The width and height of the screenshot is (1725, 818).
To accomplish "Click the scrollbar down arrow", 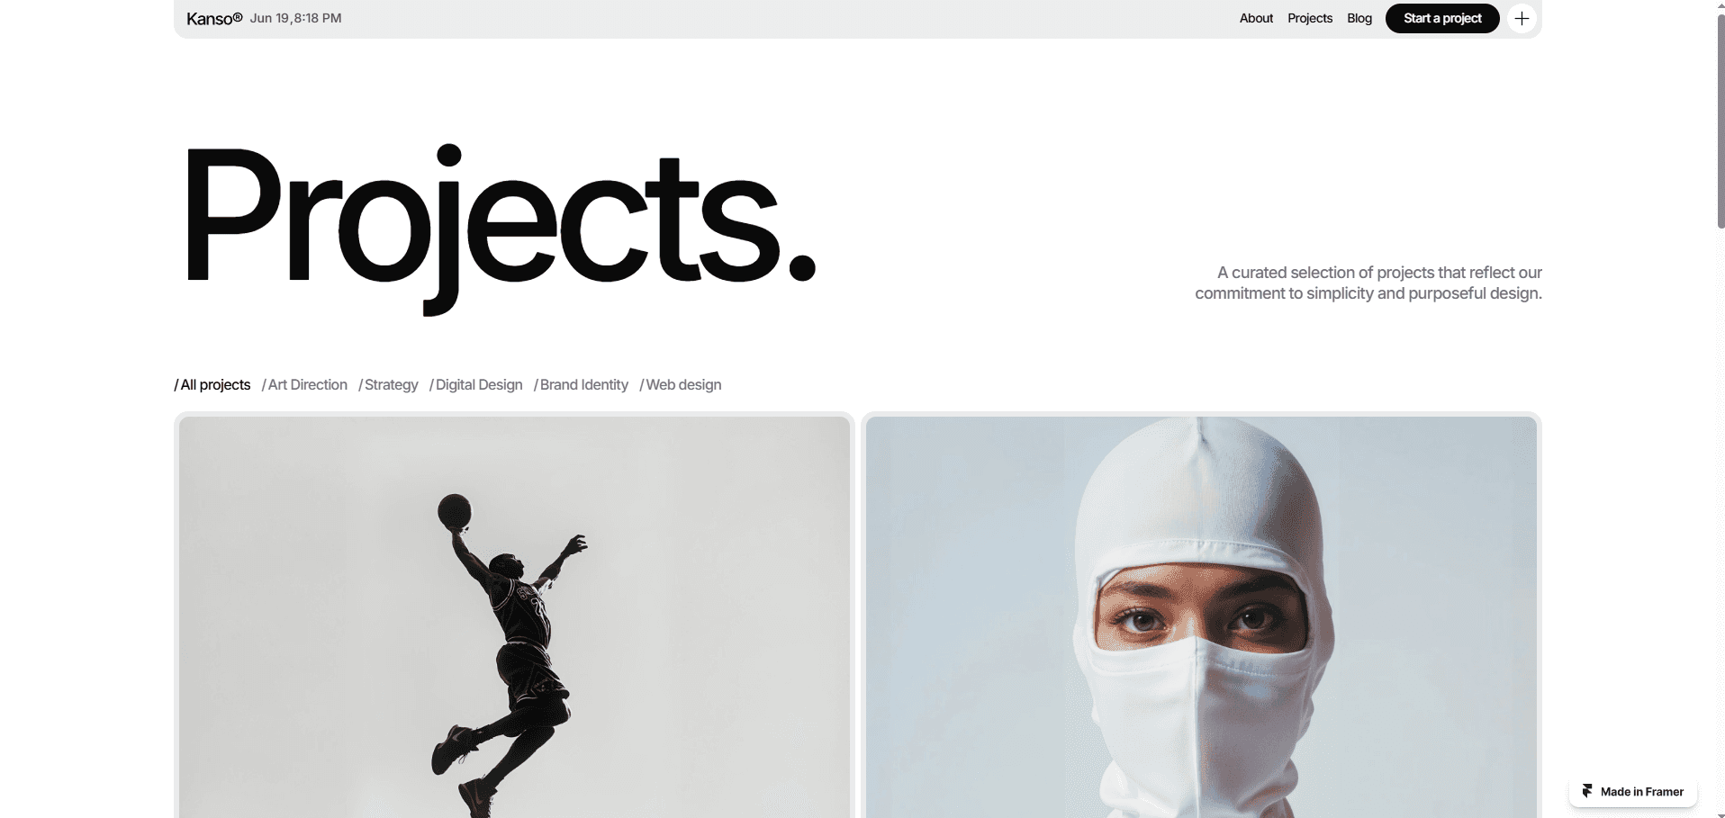I will point(1720,813).
